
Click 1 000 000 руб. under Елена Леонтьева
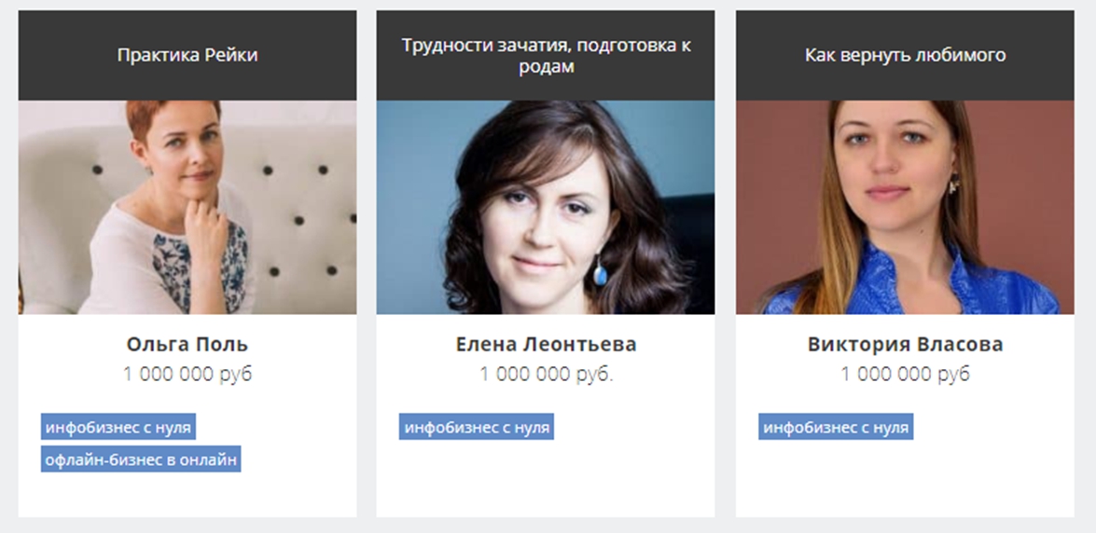click(546, 375)
